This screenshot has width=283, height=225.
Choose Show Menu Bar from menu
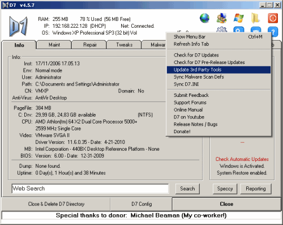tap(218, 37)
